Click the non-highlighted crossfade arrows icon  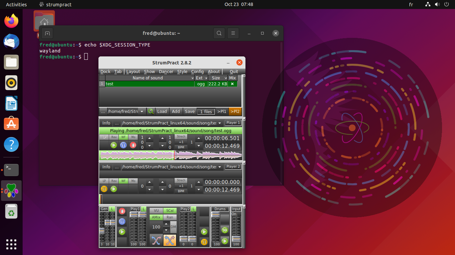(x=156, y=240)
